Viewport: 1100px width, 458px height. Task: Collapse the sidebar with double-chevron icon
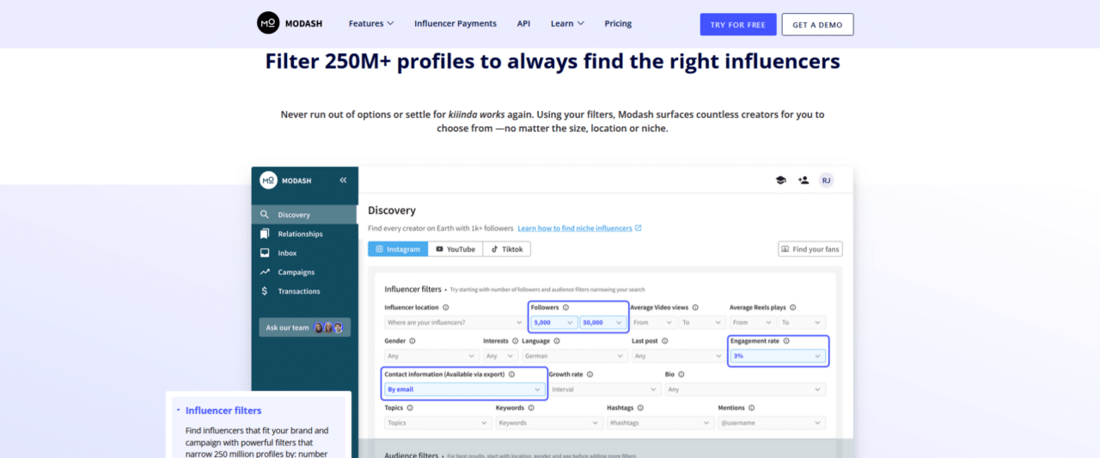pyautogui.click(x=343, y=180)
